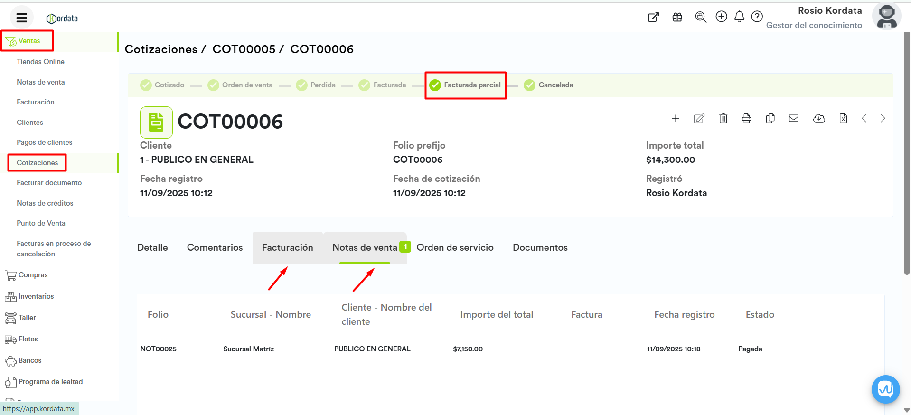The height and width of the screenshot is (415, 911).
Task: Send quotation by email envelope icon
Action: click(793, 118)
